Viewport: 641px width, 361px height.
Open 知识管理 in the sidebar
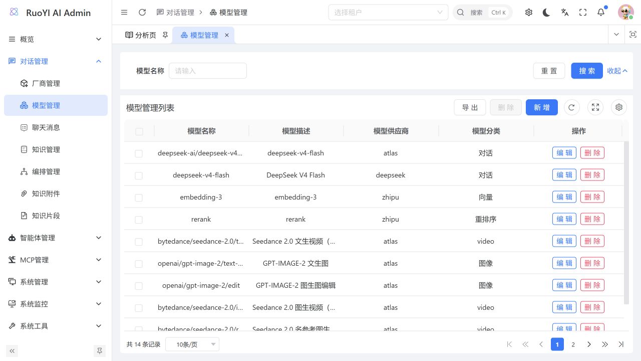(x=56, y=149)
